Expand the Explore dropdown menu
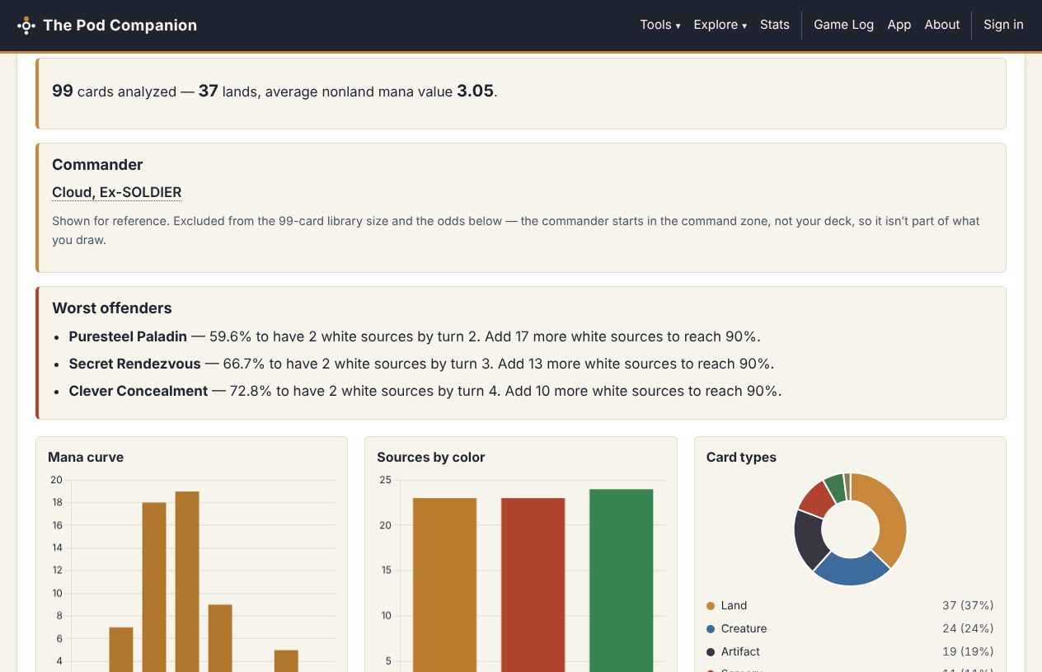The image size is (1042, 672). [720, 25]
